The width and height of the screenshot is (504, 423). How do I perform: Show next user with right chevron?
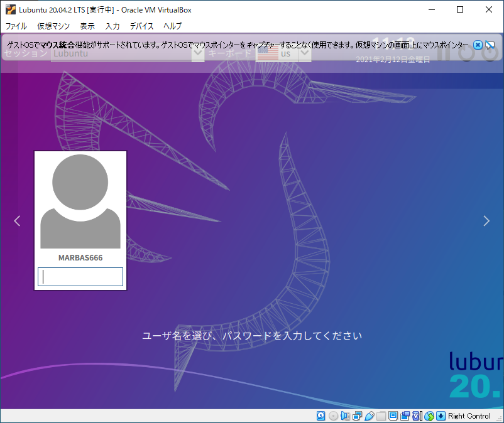click(486, 221)
